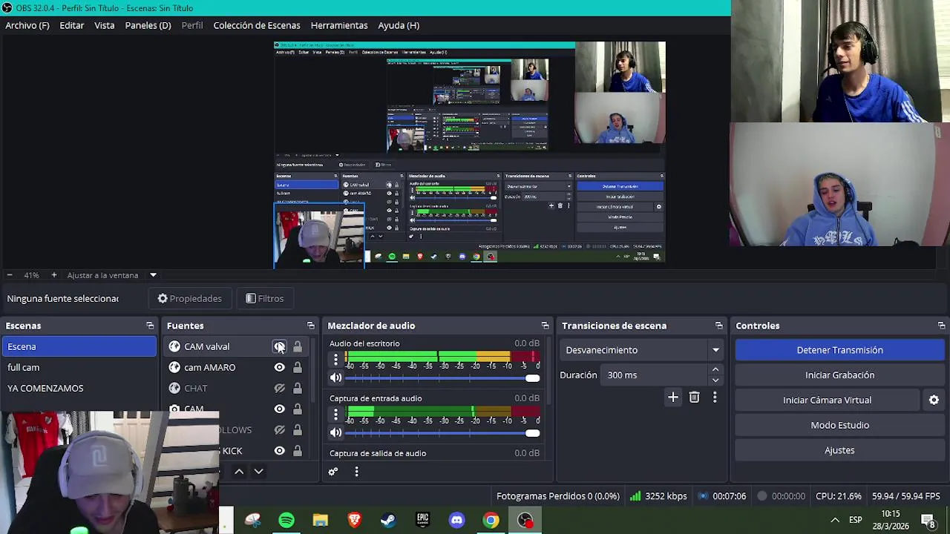Open Spotify from the taskbar
The image size is (950, 534).
click(x=286, y=520)
